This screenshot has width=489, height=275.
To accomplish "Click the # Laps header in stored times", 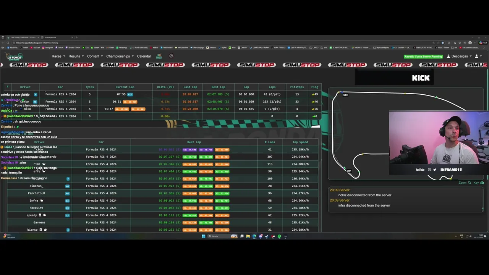I will point(270,142).
